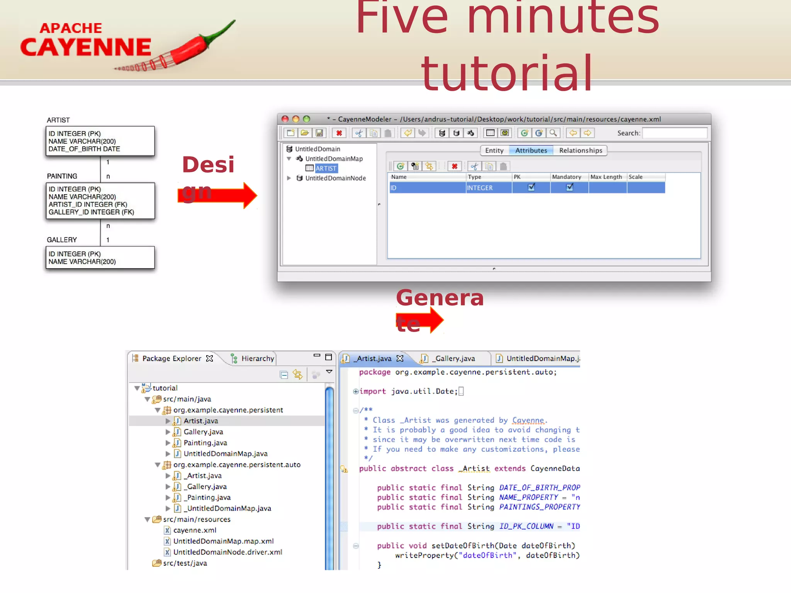Toggle PK checkbox for ID attribute
Viewport: 791px width, 593px height.
[531, 187]
